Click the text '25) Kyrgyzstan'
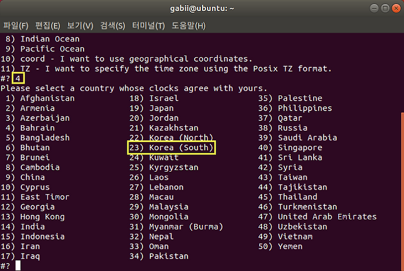The width and height of the screenshot is (404, 271). (164, 167)
